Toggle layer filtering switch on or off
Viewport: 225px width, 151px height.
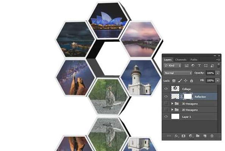(218, 65)
